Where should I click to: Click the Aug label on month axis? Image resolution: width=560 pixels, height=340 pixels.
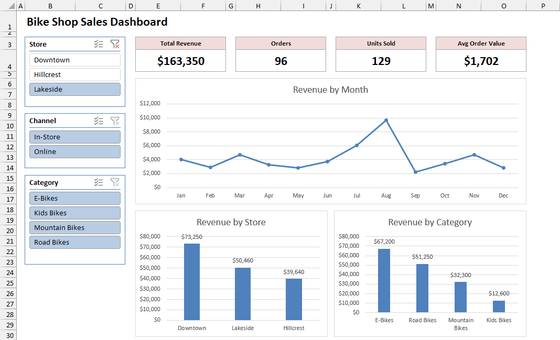[386, 195]
